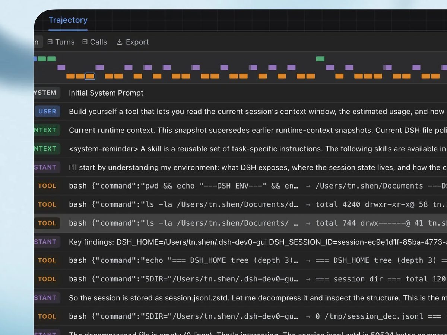Open the Initial System Prompt row
This screenshot has width=447, height=335.
coord(240,93)
